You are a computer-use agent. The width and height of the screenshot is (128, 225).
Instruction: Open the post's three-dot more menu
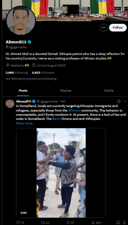(x=124, y=102)
